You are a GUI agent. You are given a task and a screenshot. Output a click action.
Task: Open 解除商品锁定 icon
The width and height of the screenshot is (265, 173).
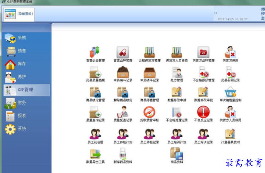point(123,92)
